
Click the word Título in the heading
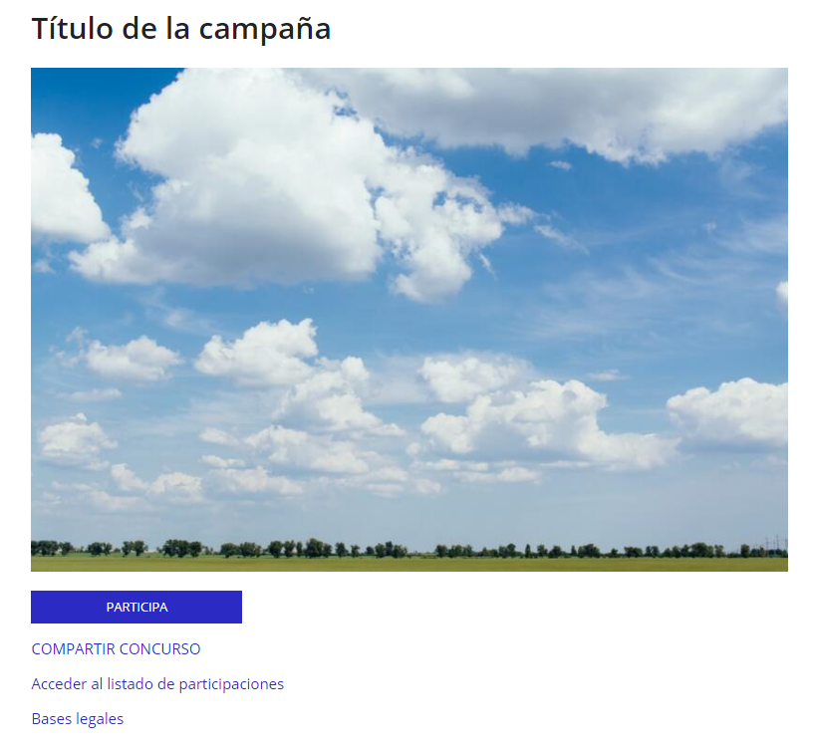coord(73,28)
